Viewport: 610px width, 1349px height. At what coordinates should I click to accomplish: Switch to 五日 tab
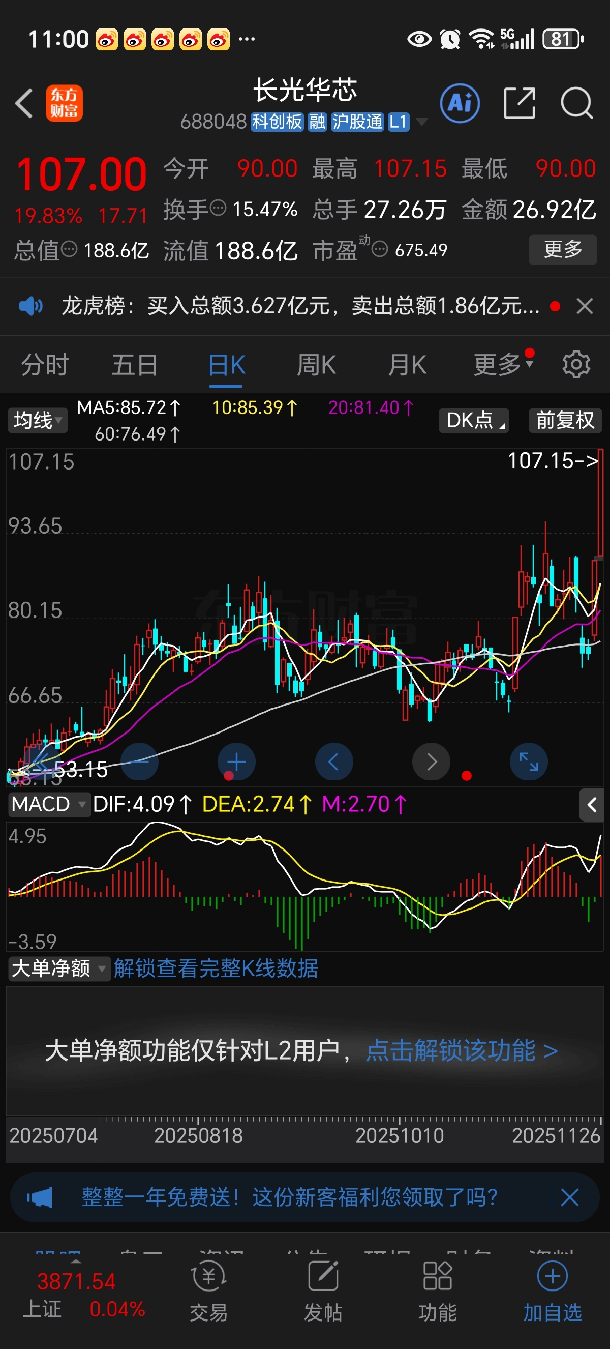tap(135, 365)
